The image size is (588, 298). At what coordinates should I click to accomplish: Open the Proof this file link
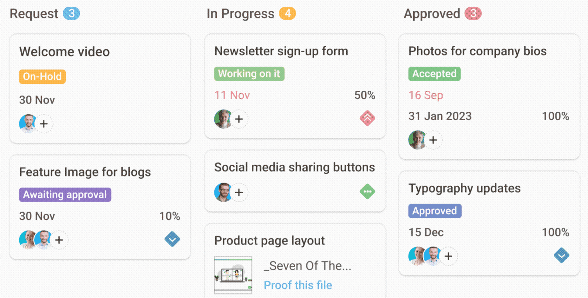298,285
